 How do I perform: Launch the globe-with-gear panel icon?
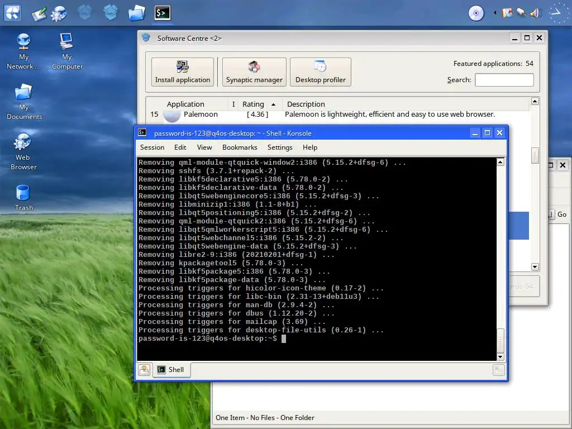coord(59,13)
